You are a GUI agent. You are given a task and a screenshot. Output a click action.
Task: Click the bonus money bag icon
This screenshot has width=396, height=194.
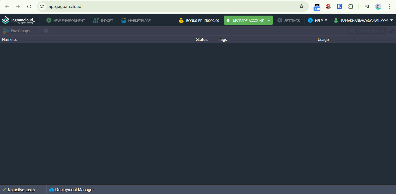pyautogui.click(x=181, y=20)
